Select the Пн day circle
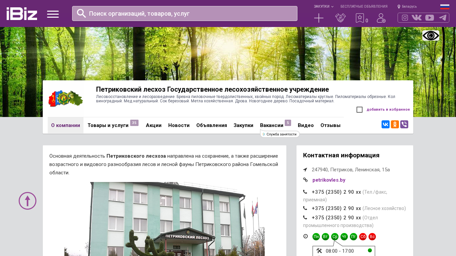The height and width of the screenshot is (256, 456). click(316, 237)
